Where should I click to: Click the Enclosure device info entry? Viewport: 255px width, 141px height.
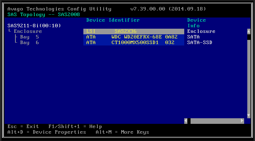201,31
